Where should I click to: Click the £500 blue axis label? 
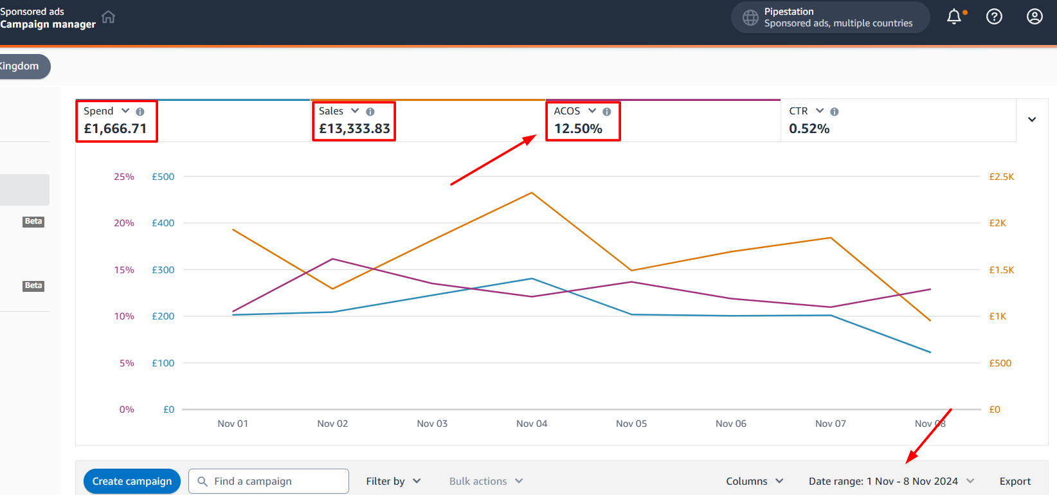[163, 177]
